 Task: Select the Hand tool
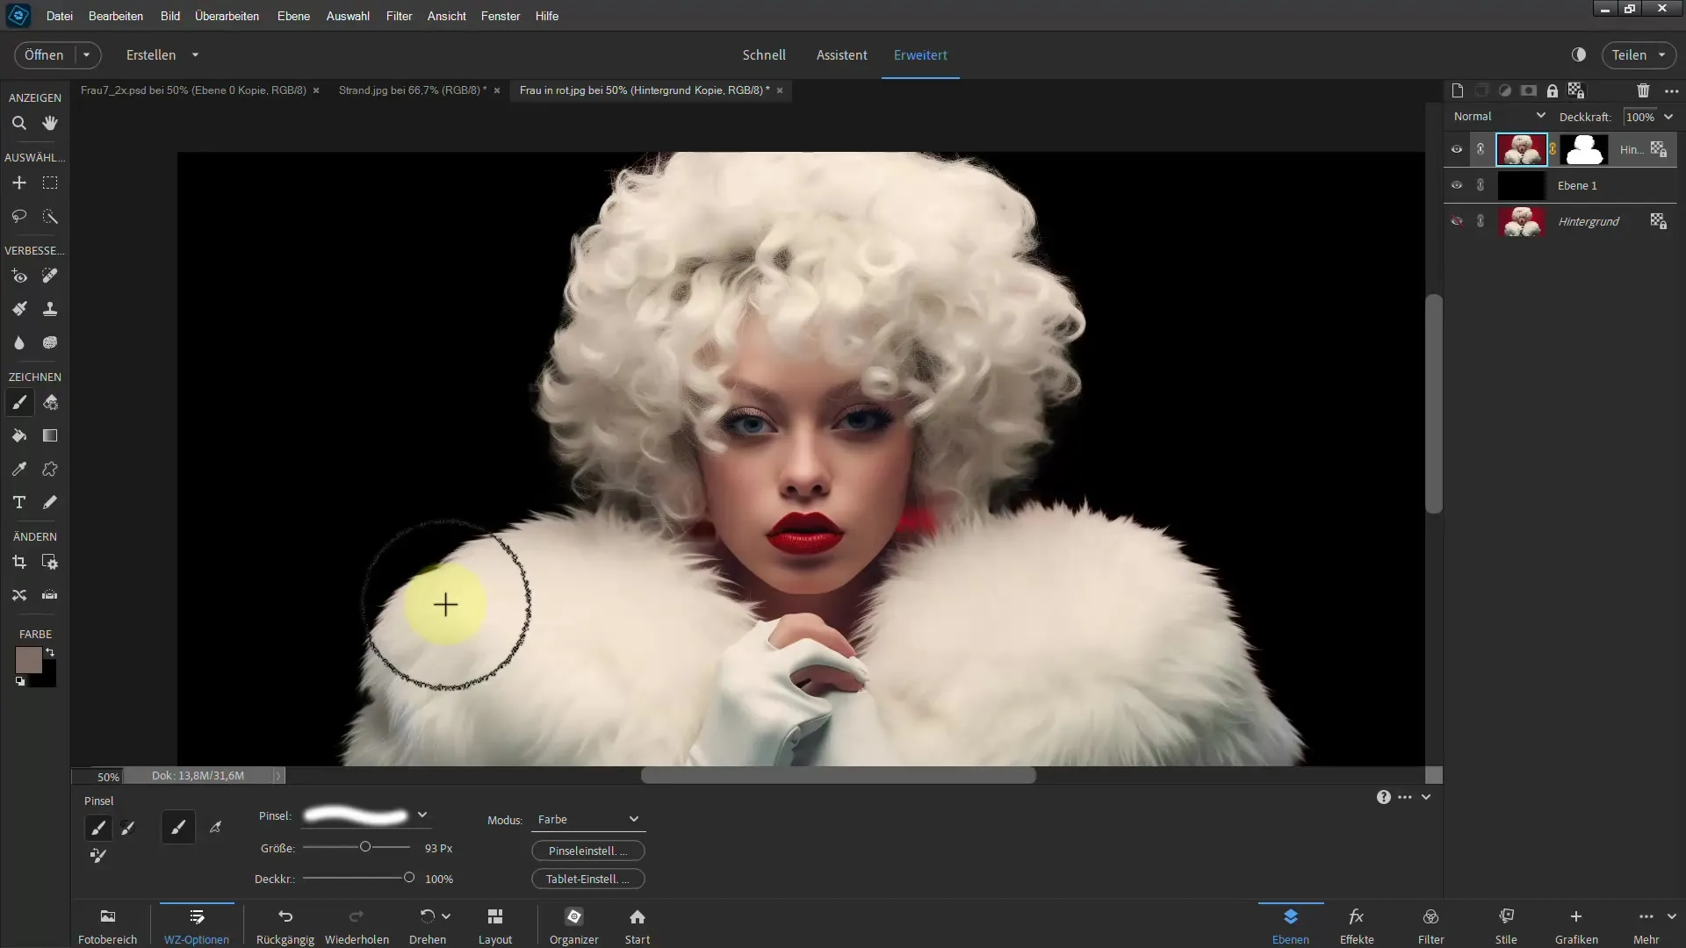(50, 124)
